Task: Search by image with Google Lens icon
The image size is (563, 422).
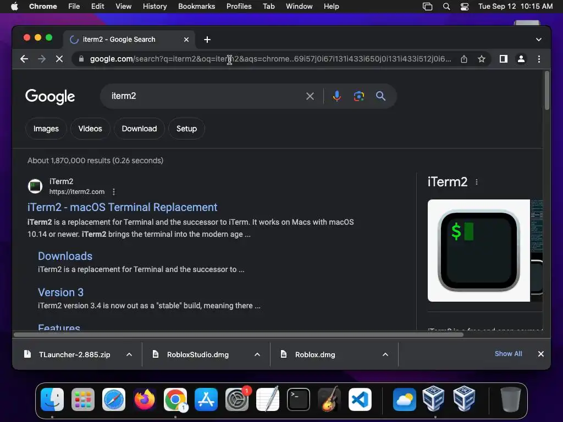Action: point(358,96)
